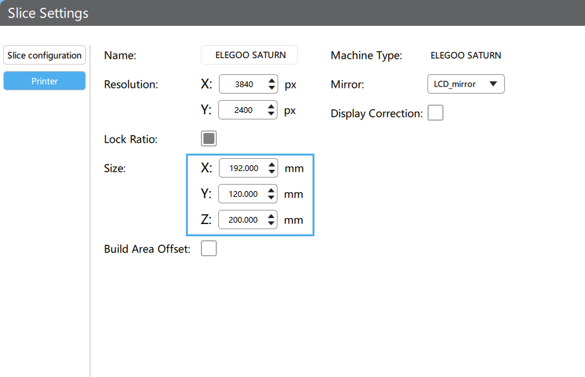Click the Name field with ELEGOO SATURN
This screenshot has width=585, height=377.
249,56
